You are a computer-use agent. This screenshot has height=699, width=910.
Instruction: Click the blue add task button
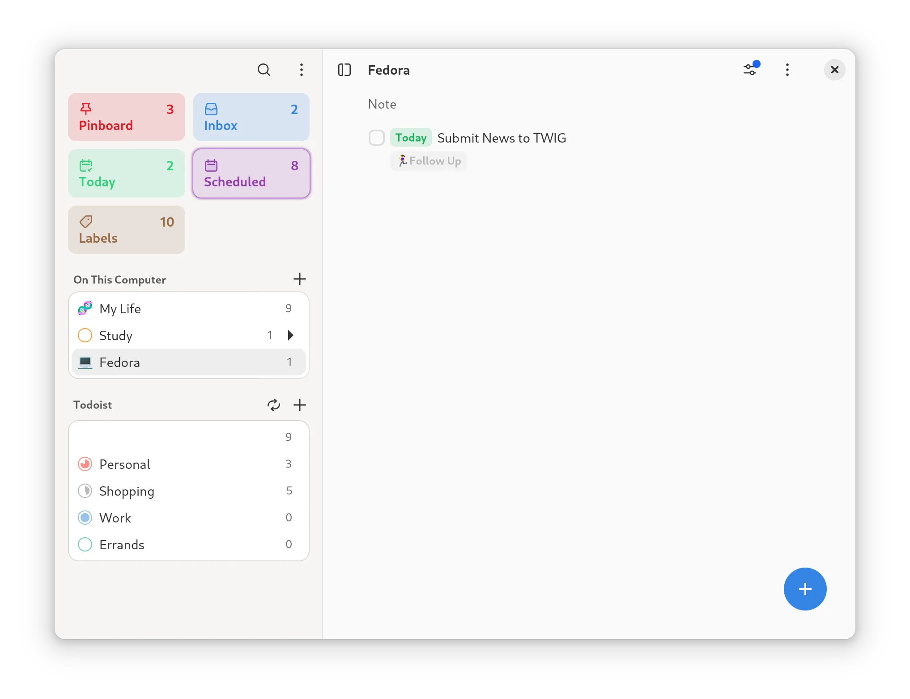click(x=805, y=589)
